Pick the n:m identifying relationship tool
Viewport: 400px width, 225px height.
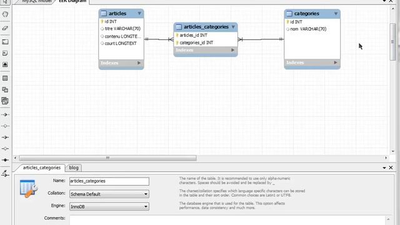5,160
